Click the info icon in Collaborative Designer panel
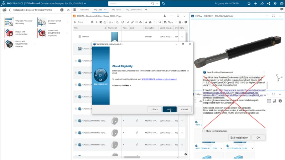Screen dimensions: 285x160 62,10
